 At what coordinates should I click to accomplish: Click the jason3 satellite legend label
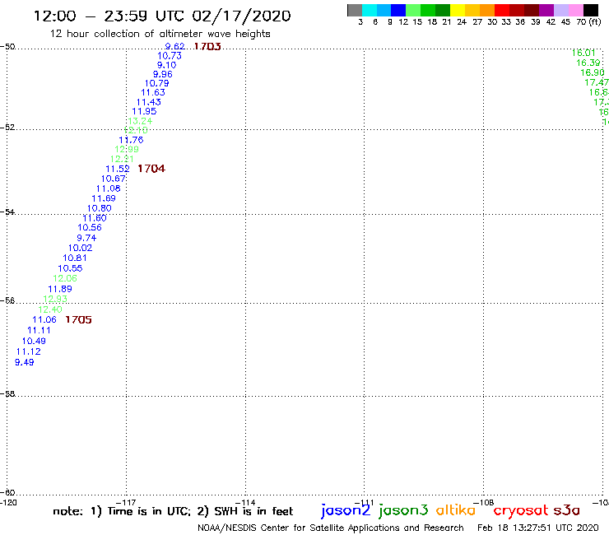click(403, 510)
